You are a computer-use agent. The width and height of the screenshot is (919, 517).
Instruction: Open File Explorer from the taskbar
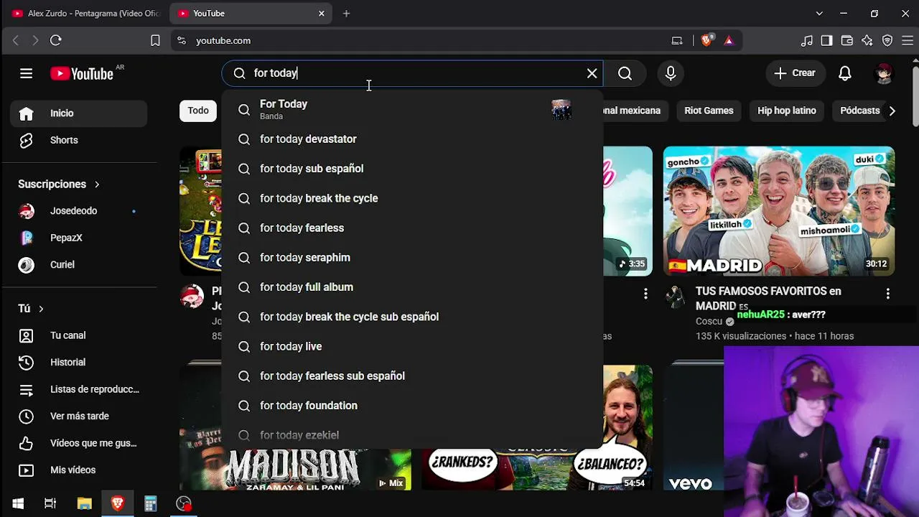coord(85,504)
